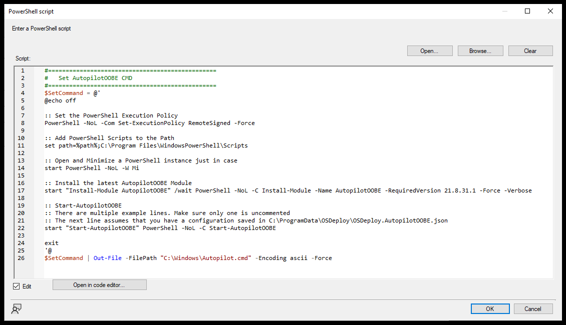Click the feedback person icon
This screenshot has width=566, height=325.
pos(17,309)
